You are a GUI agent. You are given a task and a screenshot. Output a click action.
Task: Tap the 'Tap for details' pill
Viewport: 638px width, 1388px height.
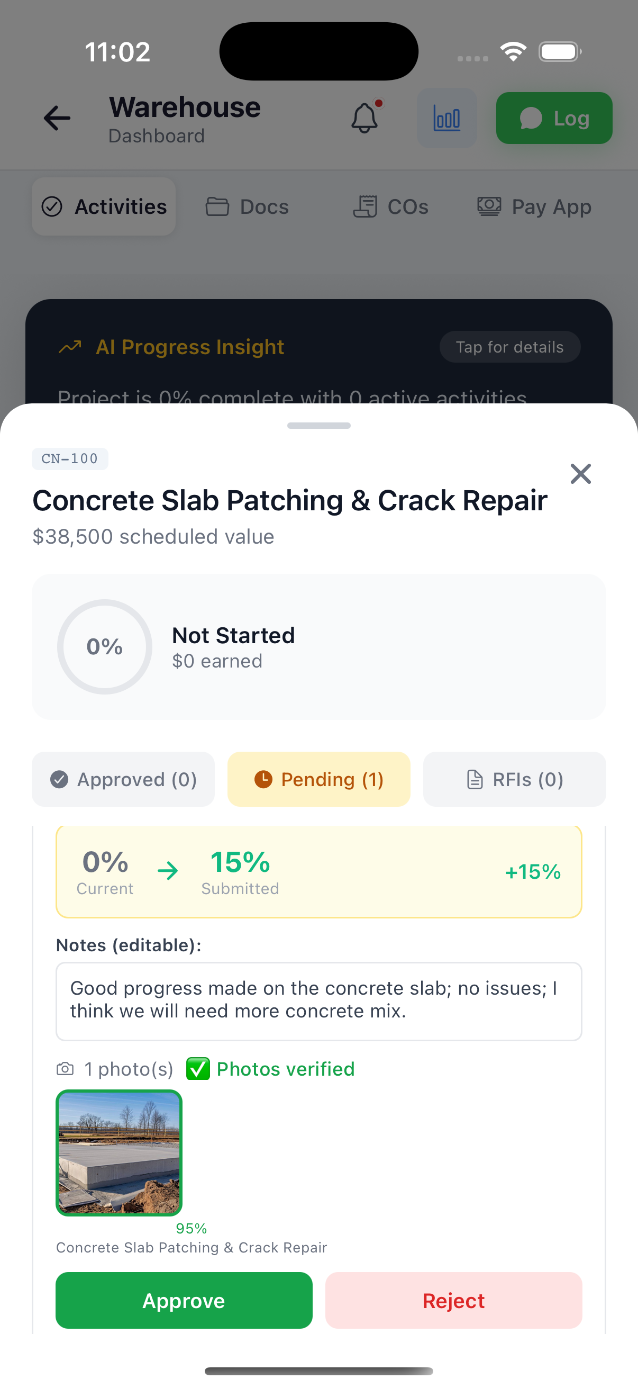tap(510, 347)
